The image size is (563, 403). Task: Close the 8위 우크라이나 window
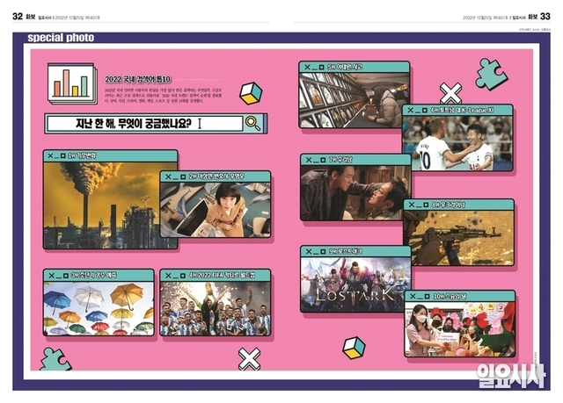tap(412, 205)
